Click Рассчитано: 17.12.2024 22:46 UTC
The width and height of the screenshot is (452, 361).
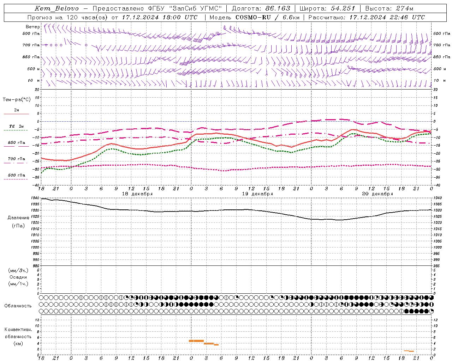(x=367, y=17)
